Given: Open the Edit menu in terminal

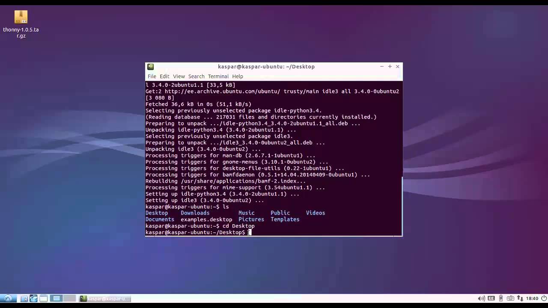Looking at the screenshot, I should (x=164, y=76).
